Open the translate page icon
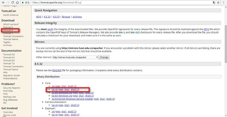Screen dimensions: 227x117 [214, 3]
